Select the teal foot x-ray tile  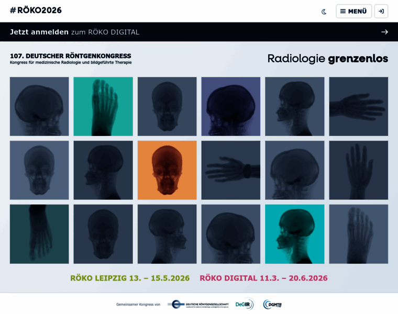tap(103, 106)
